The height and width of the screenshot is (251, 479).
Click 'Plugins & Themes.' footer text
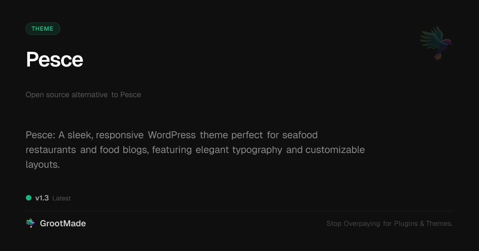(x=424, y=224)
